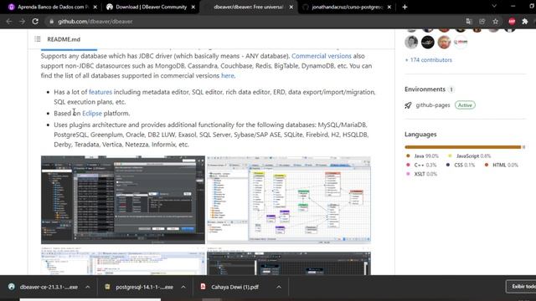Image resolution: width=536 pixels, height=301 pixels.
Task: Select the XSLT 0.0% language entry
Action: click(421, 174)
